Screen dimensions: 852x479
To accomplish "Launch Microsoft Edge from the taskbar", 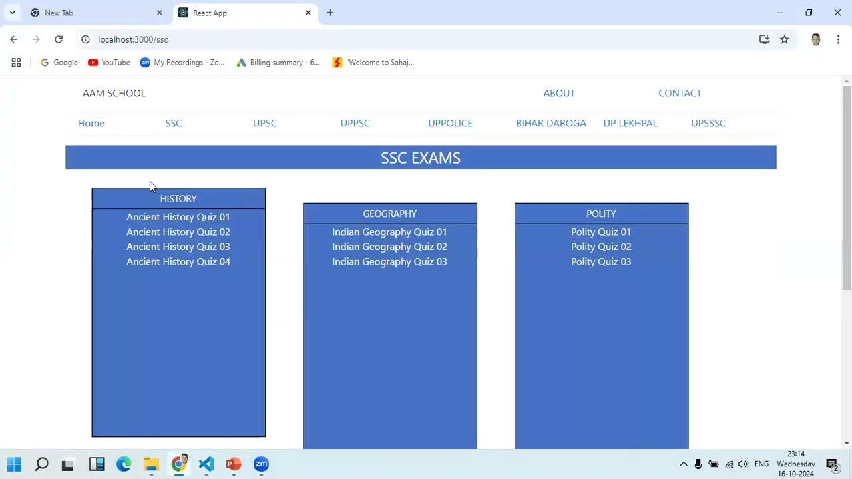I will [124, 464].
